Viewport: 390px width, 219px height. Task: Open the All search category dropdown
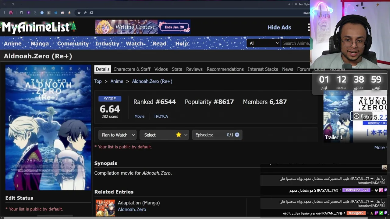(x=264, y=43)
